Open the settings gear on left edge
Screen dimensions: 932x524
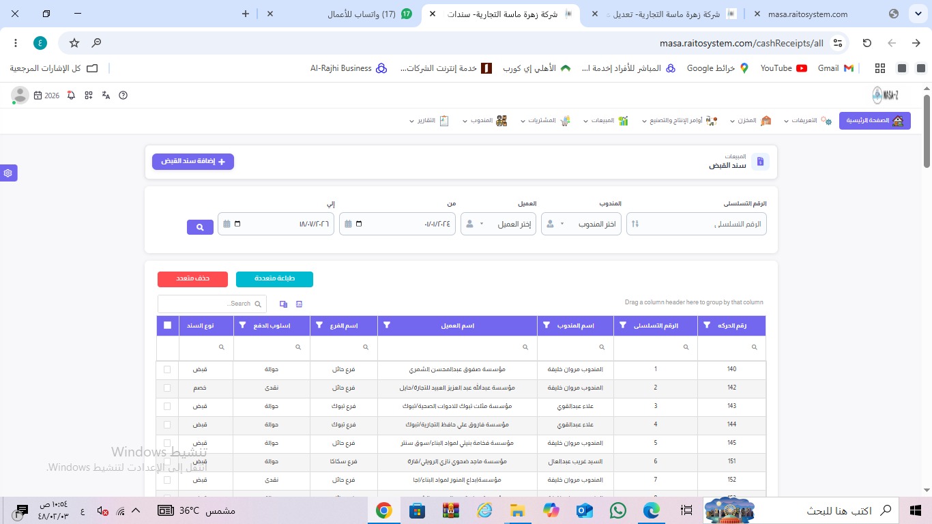8,173
